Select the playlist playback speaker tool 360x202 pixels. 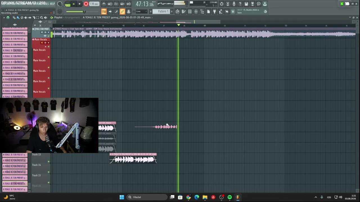coord(46,17)
